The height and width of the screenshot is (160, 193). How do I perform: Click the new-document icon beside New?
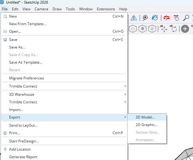click(5, 16)
